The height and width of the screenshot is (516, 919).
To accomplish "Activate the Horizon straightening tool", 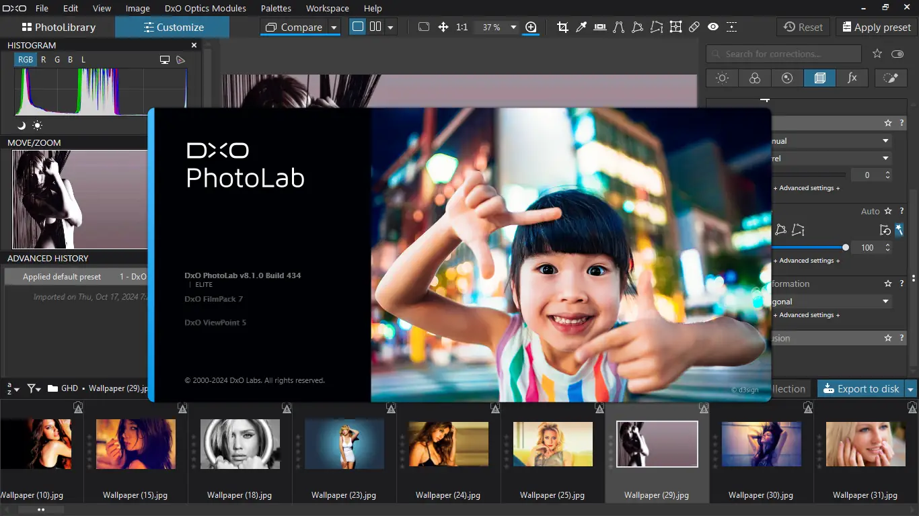I will coord(600,28).
